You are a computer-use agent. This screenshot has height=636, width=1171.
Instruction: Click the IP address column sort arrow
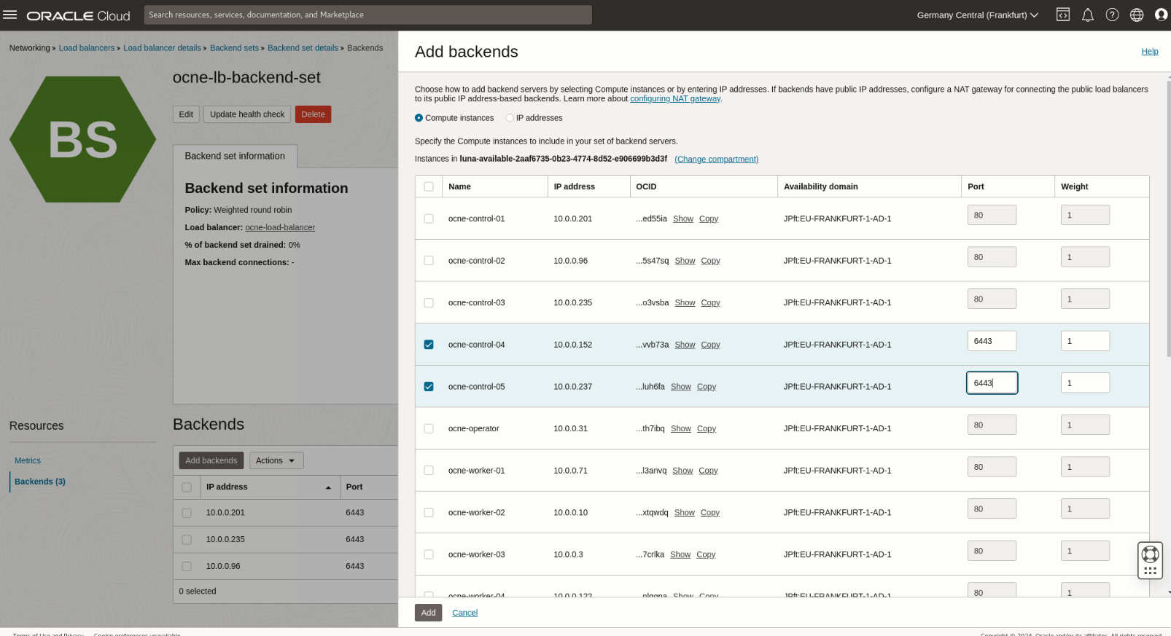328,487
